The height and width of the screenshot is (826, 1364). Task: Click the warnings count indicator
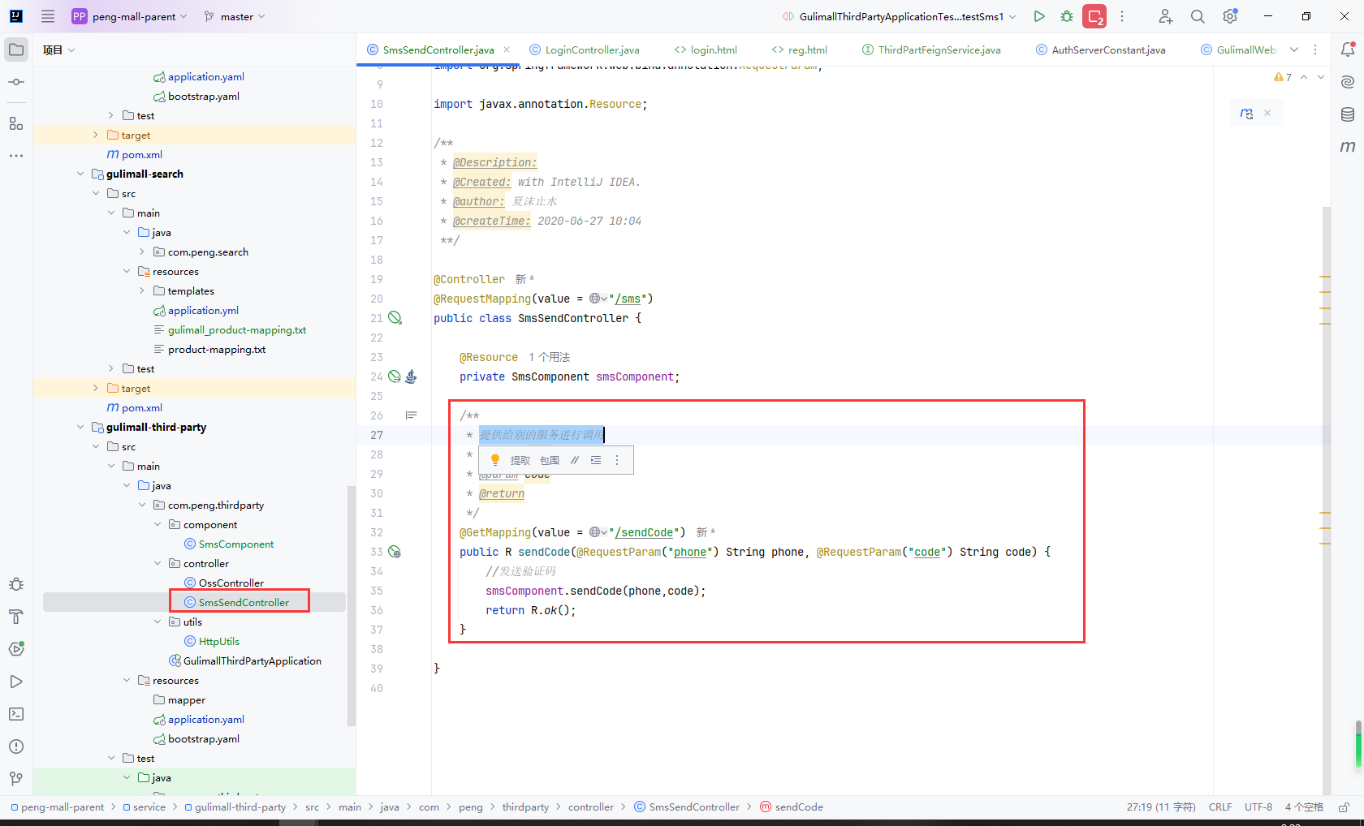pos(1283,77)
